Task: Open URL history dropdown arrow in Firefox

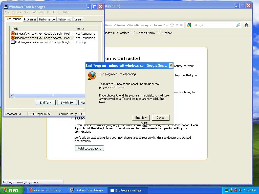Action: (177, 25)
